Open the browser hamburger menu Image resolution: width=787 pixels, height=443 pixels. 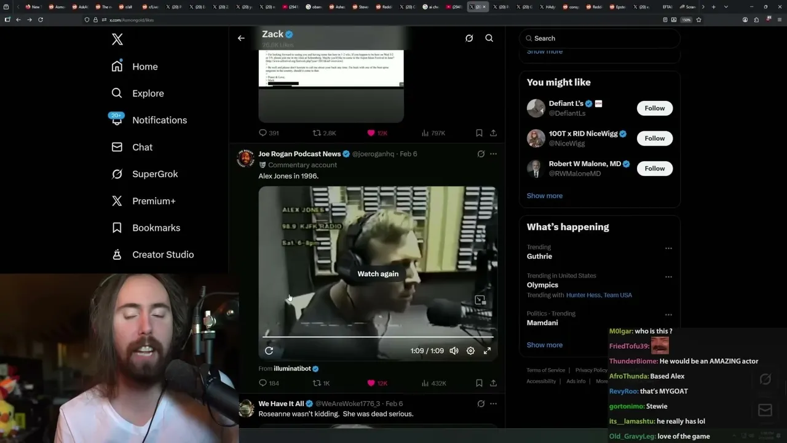pos(779,20)
